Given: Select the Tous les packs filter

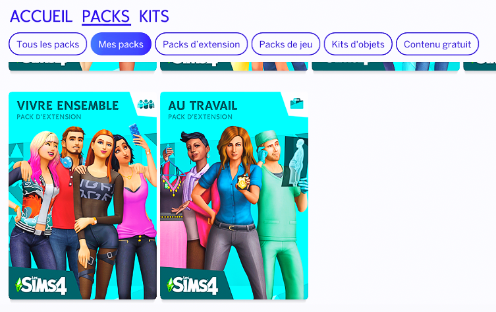Looking at the screenshot, I should [x=48, y=44].
